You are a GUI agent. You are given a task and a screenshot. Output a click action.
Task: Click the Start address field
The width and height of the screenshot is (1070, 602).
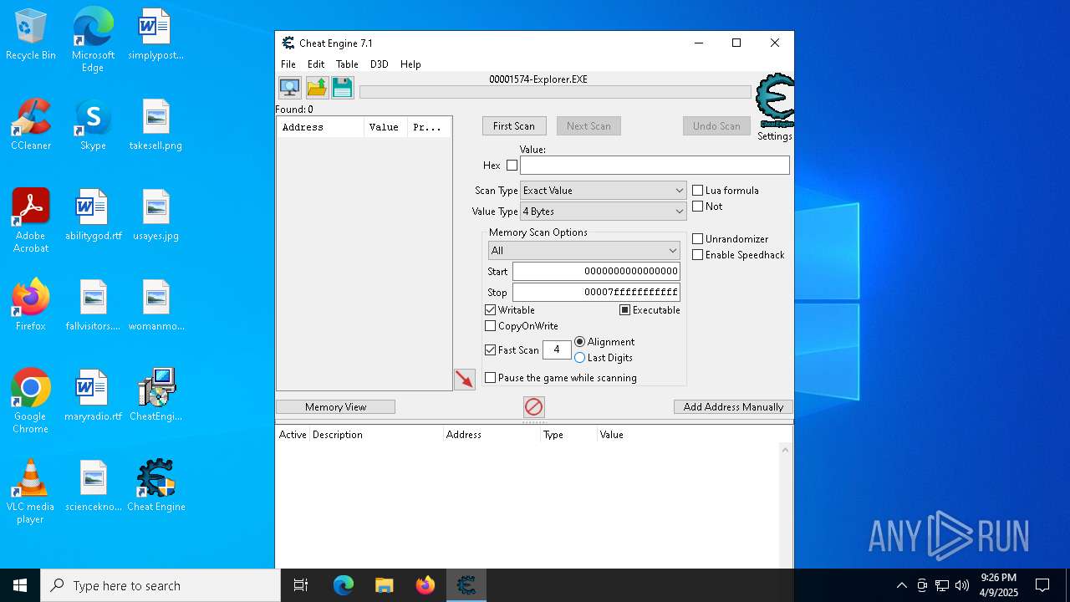point(596,272)
